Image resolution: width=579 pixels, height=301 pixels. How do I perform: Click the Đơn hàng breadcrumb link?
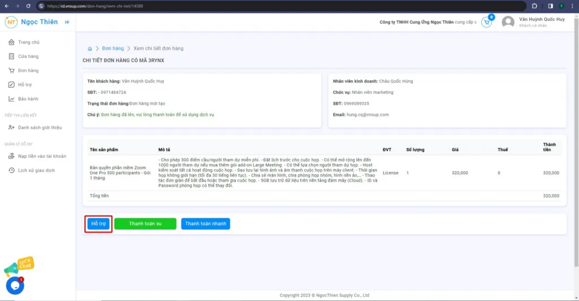pos(113,49)
